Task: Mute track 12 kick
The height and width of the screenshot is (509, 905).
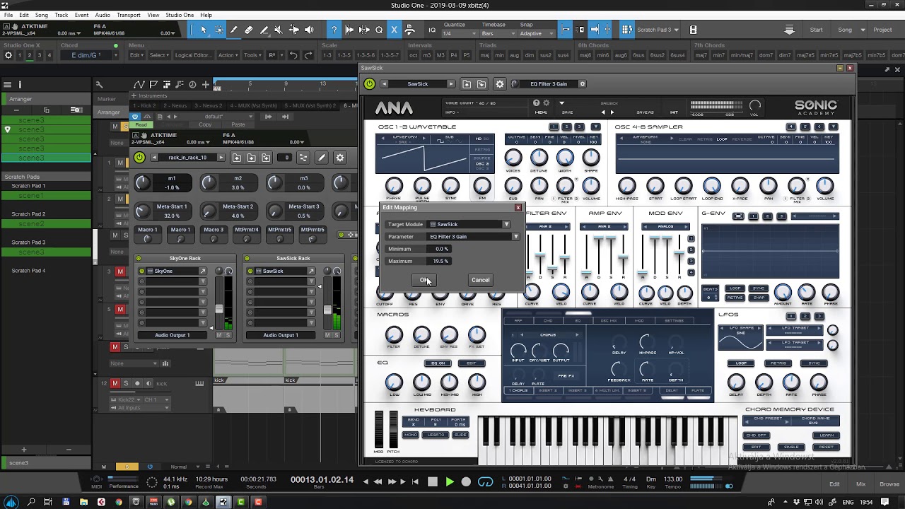Action: [x=115, y=383]
